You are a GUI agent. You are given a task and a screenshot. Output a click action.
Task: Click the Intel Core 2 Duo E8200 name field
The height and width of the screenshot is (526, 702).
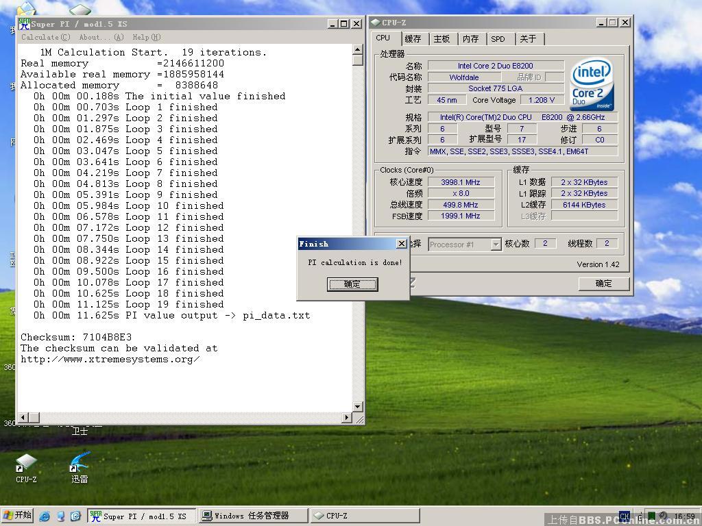click(496, 66)
